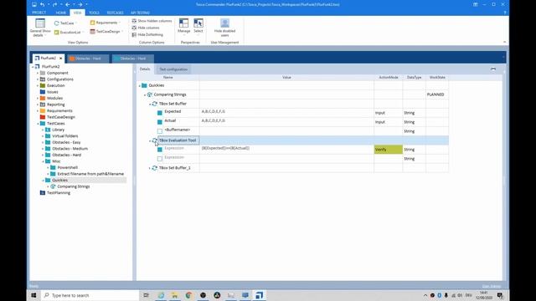The image size is (536, 301).
Task: Toggle the empty box beside the blank Expression
Action: pos(160,159)
